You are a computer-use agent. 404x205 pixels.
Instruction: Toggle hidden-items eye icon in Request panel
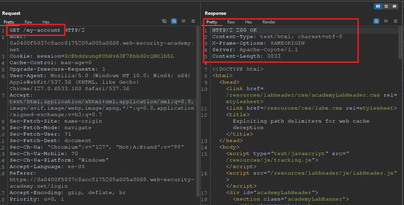[164, 21]
